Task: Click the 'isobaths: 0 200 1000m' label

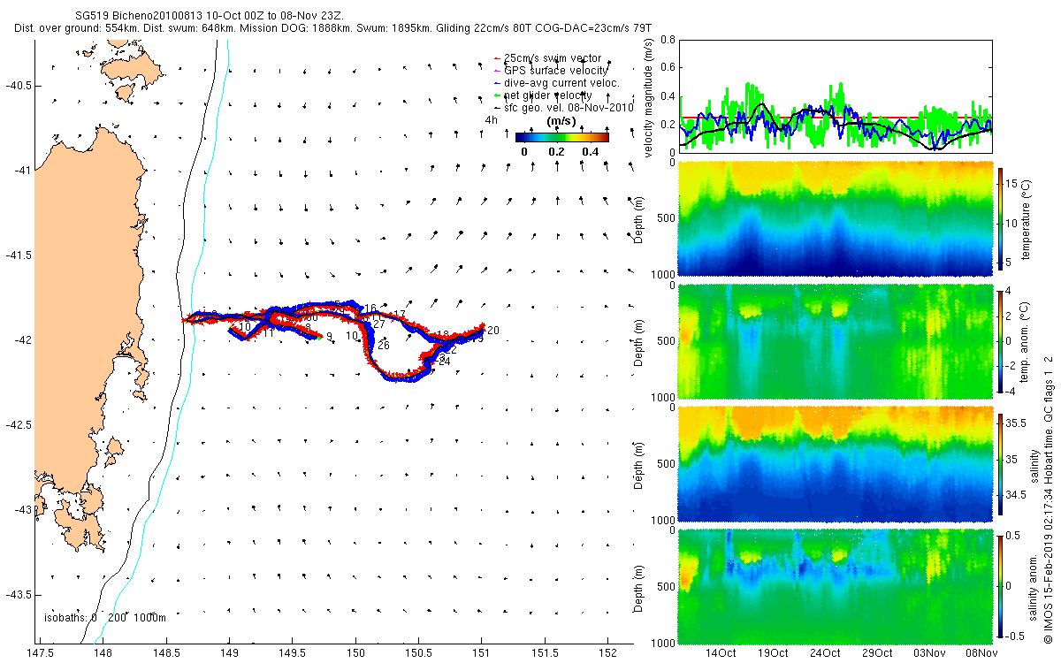Action: [104, 617]
